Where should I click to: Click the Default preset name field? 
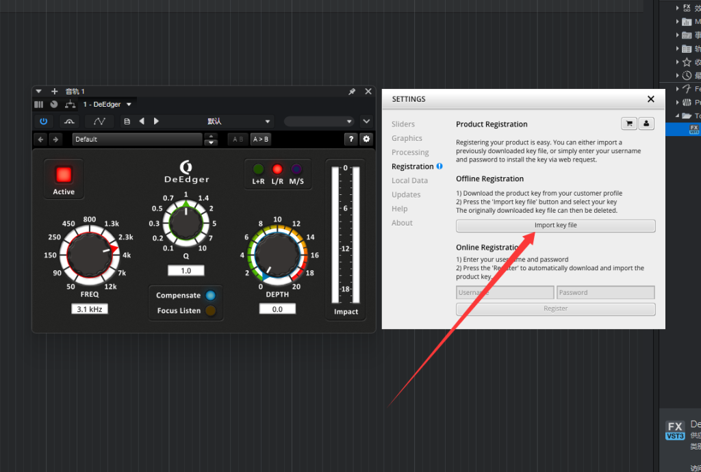click(x=137, y=140)
